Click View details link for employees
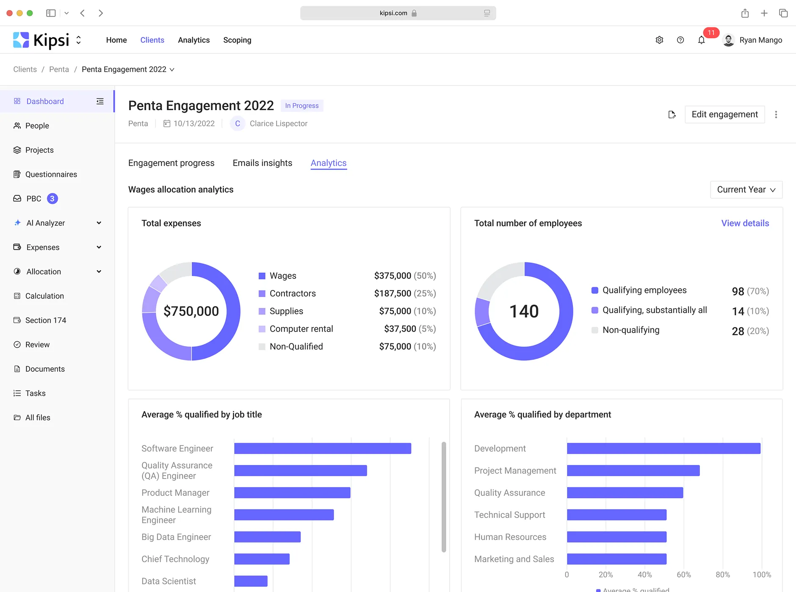The height and width of the screenshot is (592, 796). coord(745,223)
